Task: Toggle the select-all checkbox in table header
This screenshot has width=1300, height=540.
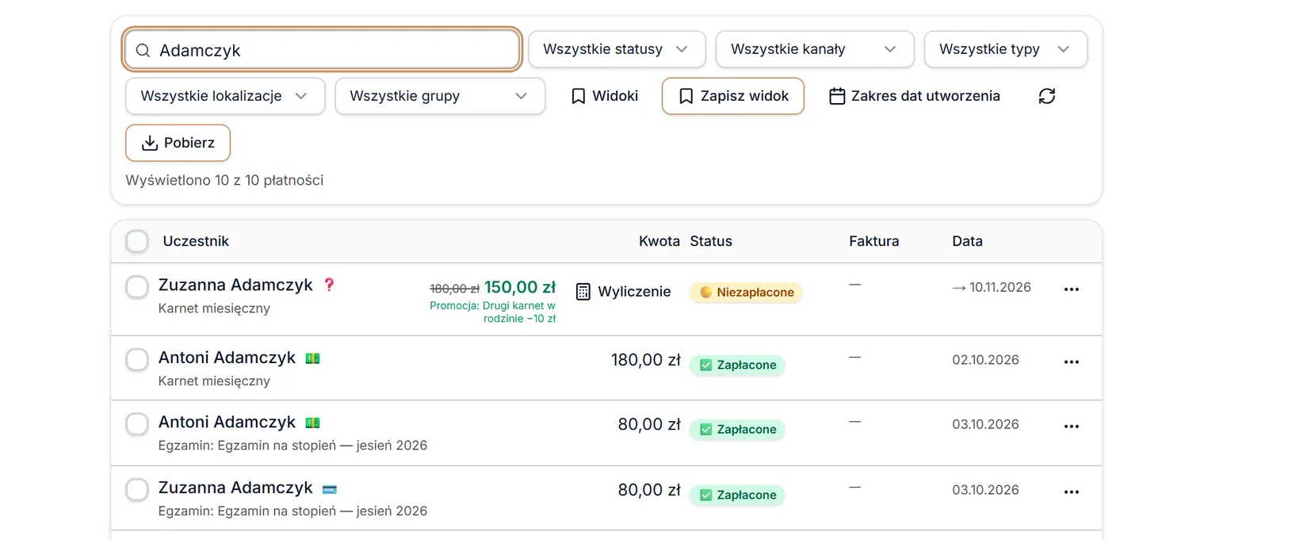Action: click(x=137, y=241)
